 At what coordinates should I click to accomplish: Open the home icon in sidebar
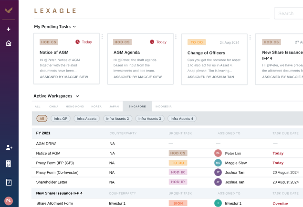[9, 43]
